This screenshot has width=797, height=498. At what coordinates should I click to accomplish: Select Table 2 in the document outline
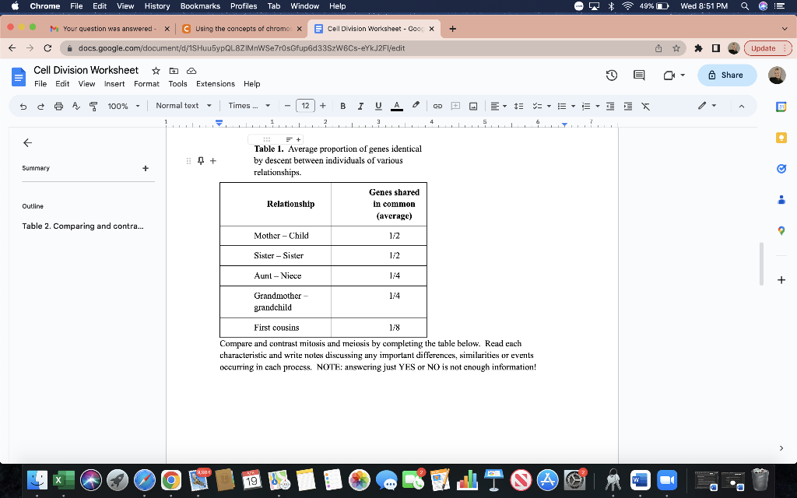[82, 226]
